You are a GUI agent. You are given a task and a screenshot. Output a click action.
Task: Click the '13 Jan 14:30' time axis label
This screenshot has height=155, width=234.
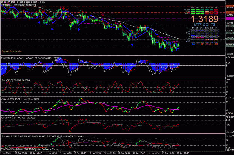point(154,153)
